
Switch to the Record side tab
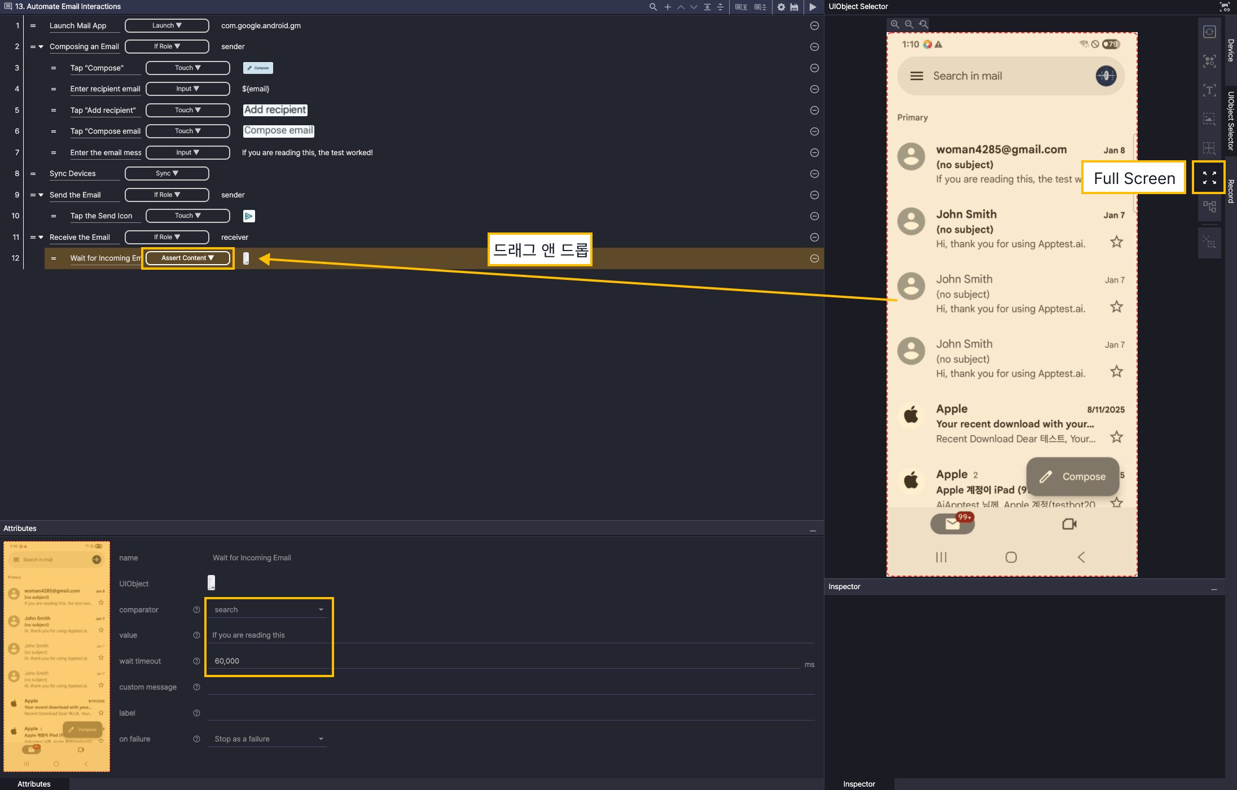1231,191
